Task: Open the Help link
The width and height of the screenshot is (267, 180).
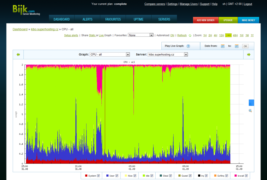Action: coord(215,4)
